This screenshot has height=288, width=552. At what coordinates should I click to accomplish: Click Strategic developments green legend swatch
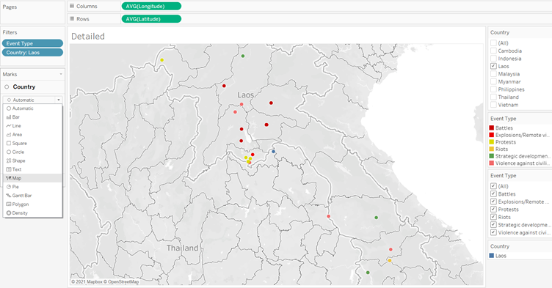(492, 156)
